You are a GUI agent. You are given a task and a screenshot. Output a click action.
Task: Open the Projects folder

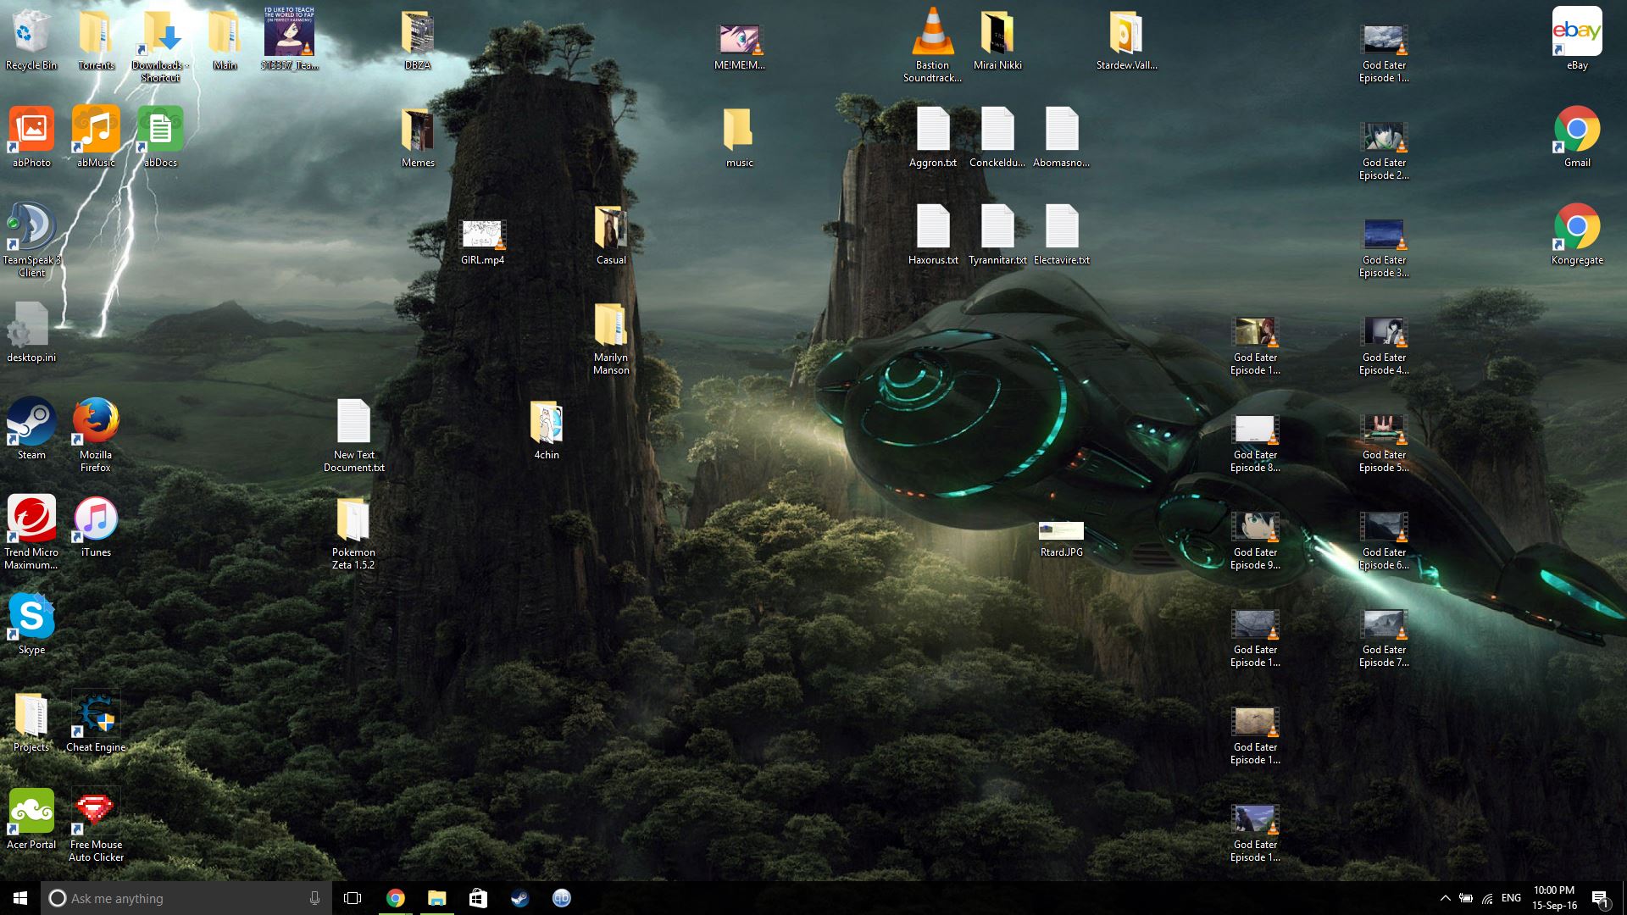click(x=31, y=722)
